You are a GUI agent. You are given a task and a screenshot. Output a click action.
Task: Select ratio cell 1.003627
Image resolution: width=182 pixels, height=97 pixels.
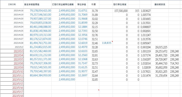(x=146, y=11)
